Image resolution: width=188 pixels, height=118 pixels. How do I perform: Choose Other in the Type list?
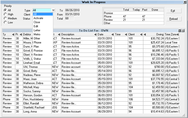(43, 38)
